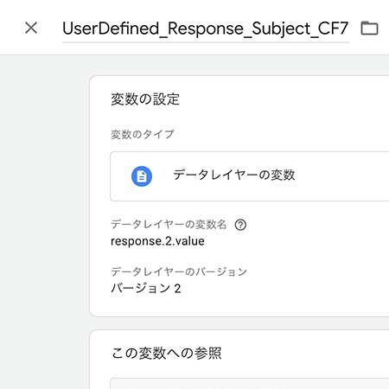The width and height of the screenshot is (389, 389).
Task: Click the データレイヤーのバージョン label
Action: [x=179, y=271]
